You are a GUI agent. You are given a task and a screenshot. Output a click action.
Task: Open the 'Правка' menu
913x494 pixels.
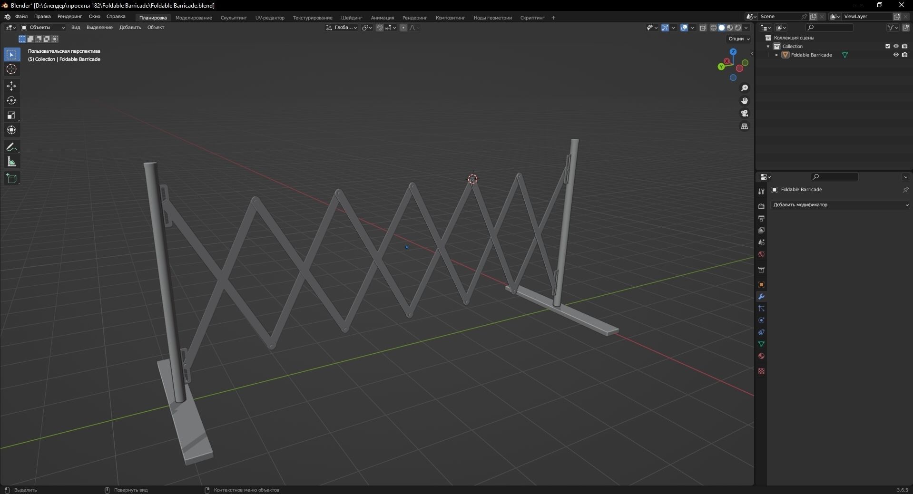click(42, 17)
